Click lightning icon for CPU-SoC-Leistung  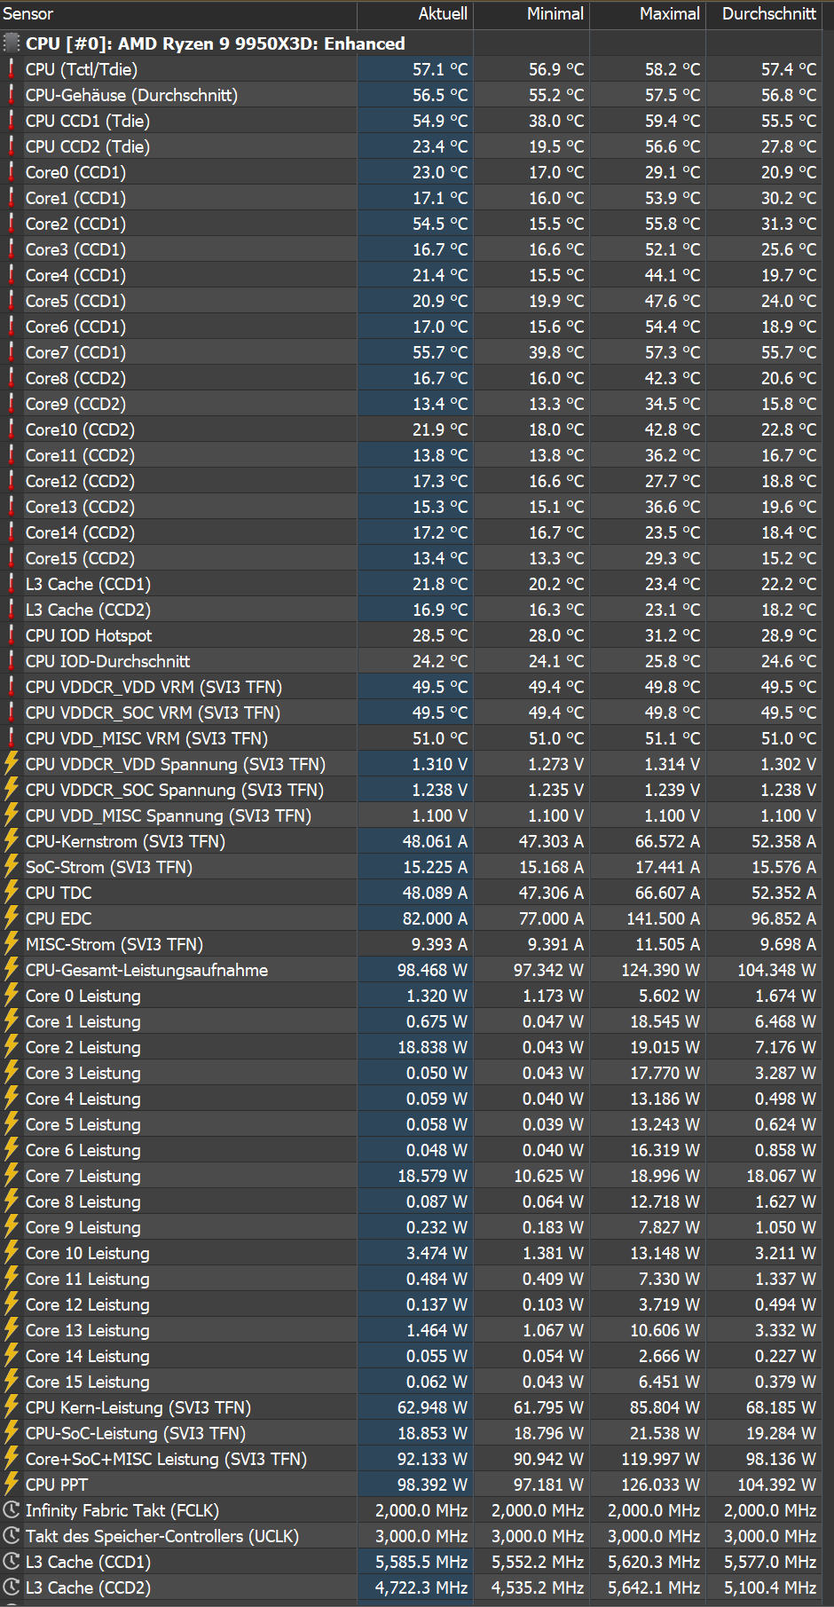[12, 1433]
